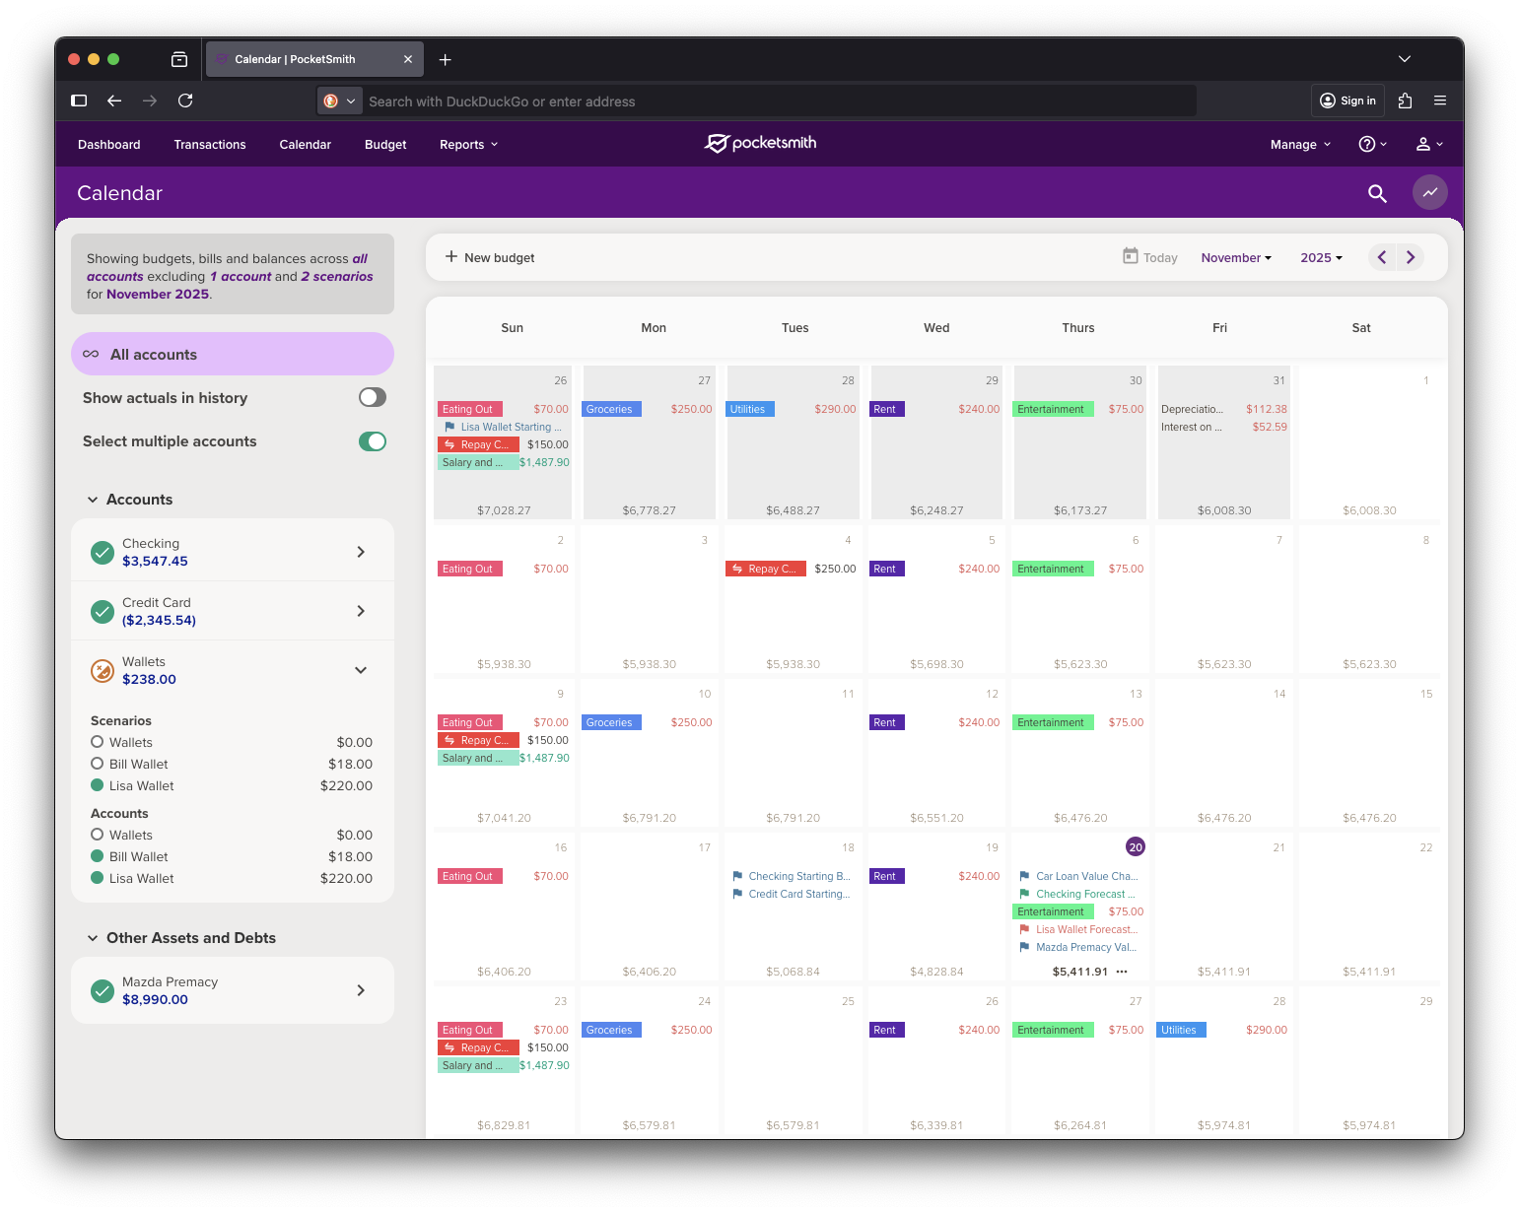Collapse the Wallets account chevron

[361, 670]
